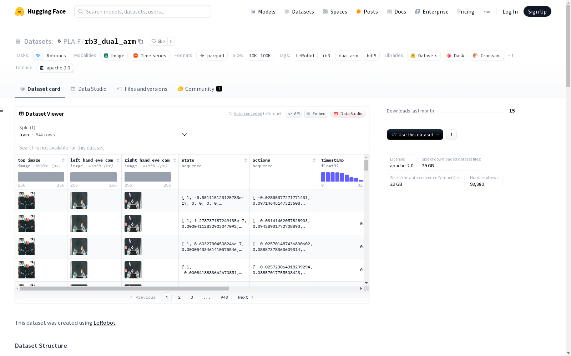Copy the dataset name rb3_dual_arm
Image resolution: width=571 pixels, height=356 pixels.
click(x=141, y=41)
